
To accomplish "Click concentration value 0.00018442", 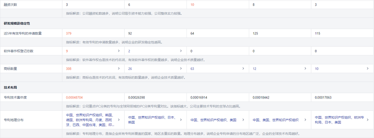I will point(261,97).
